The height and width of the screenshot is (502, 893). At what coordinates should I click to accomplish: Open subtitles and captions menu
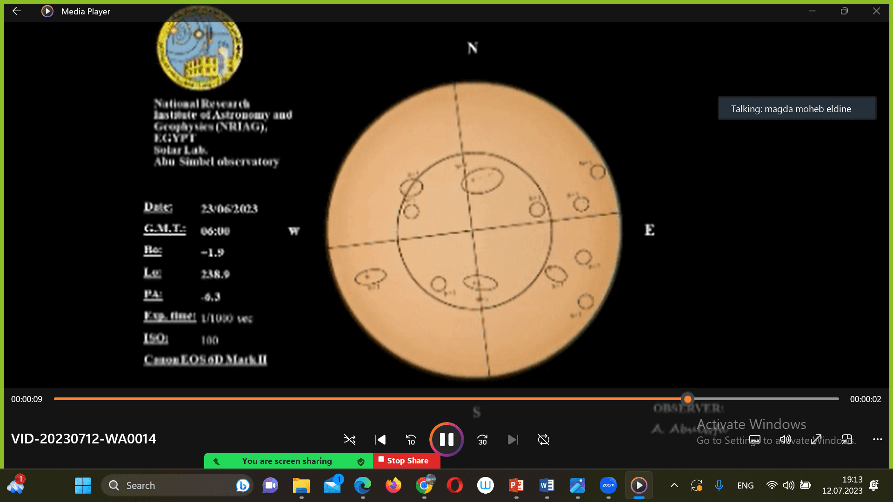click(x=754, y=440)
